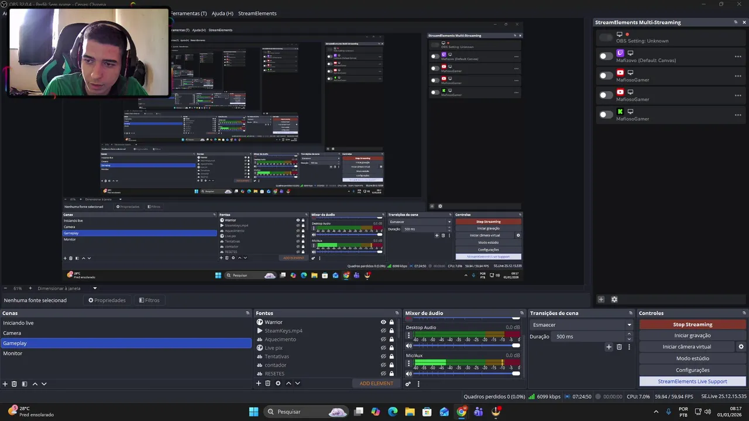
Task: Select Camera scene
Action: coord(126,333)
